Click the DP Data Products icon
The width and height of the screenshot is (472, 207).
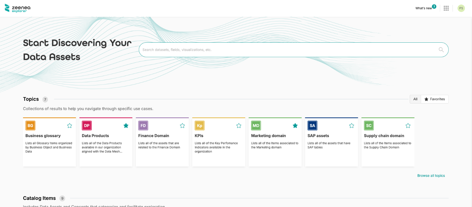(87, 125)
